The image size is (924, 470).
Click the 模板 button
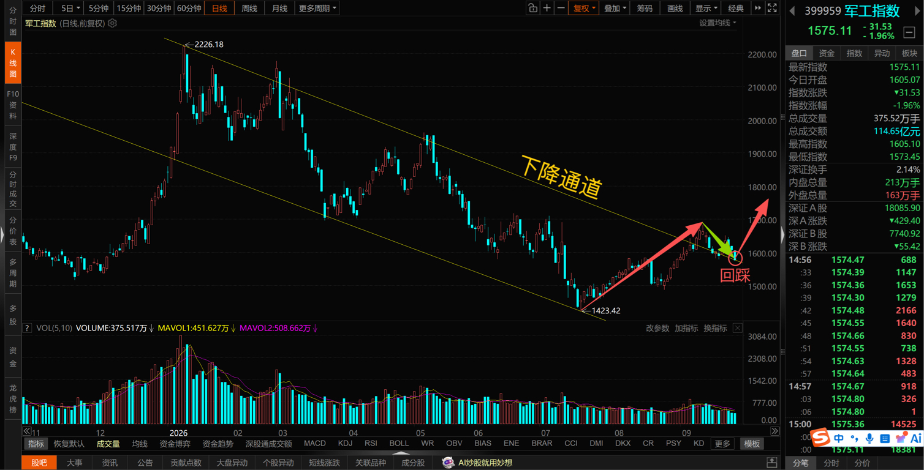[x=752, y=444]
